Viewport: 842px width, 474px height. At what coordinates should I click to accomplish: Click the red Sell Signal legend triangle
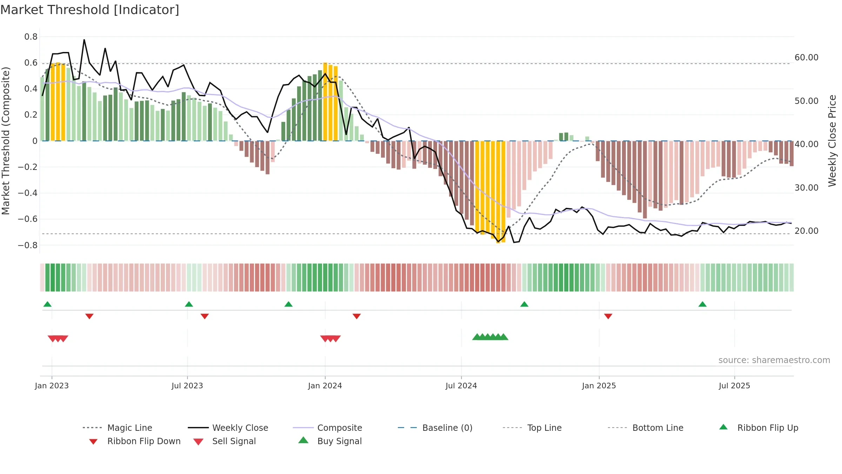[198, 442]
